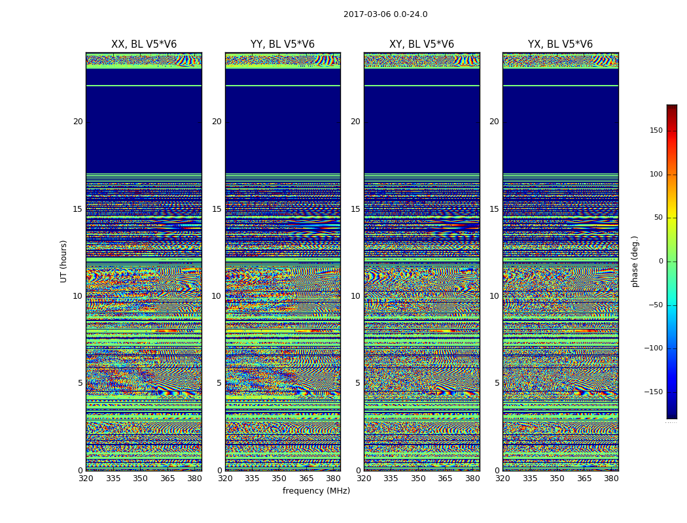This screenshot has height=523, width=687.
Task: Pick the colorbar tick label −50
Action: 655,305
